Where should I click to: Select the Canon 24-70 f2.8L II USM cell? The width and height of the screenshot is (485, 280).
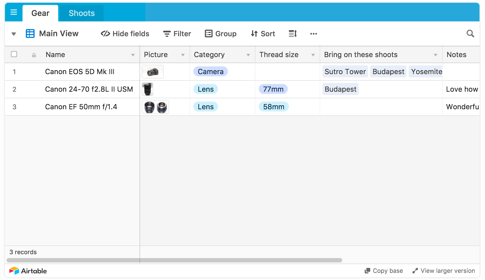[x=89, y=89]
